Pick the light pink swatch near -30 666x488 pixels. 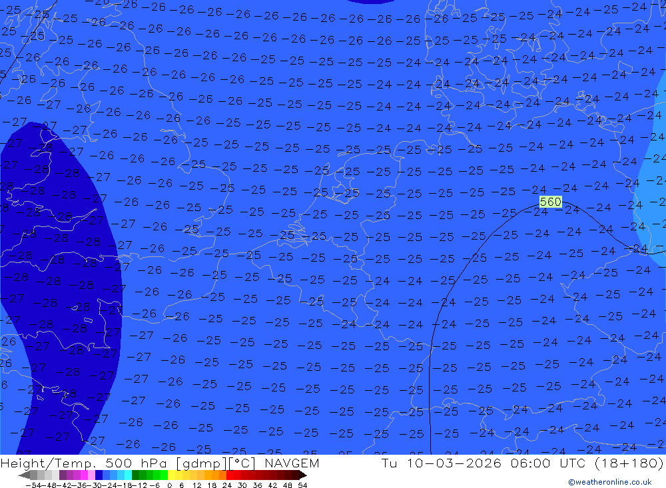91,475
